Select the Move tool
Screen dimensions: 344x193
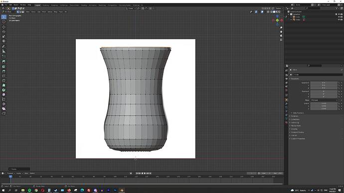point(3,27)
